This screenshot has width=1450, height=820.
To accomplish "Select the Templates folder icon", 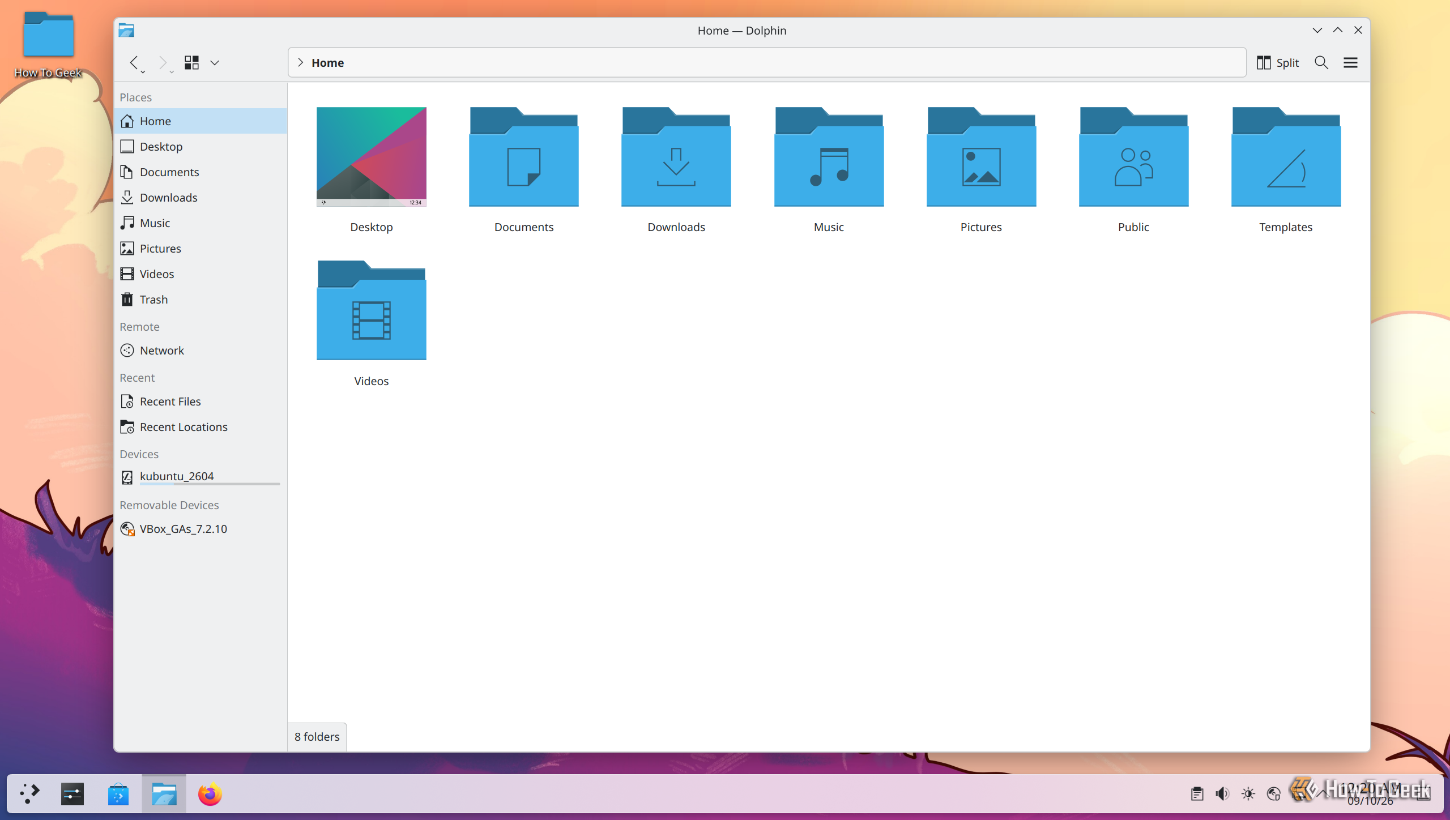I will click(x=1286, y=157).
